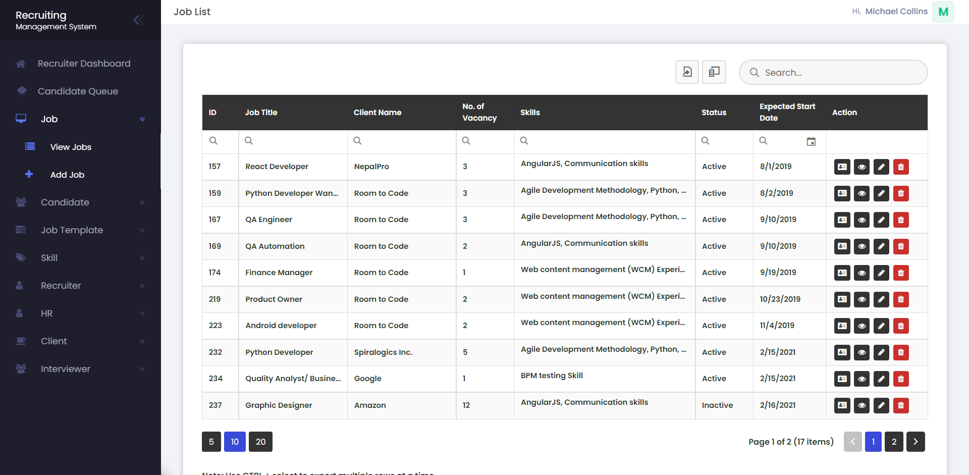
Task: Open the column chooser icon
Action: [x=714, y=72]
